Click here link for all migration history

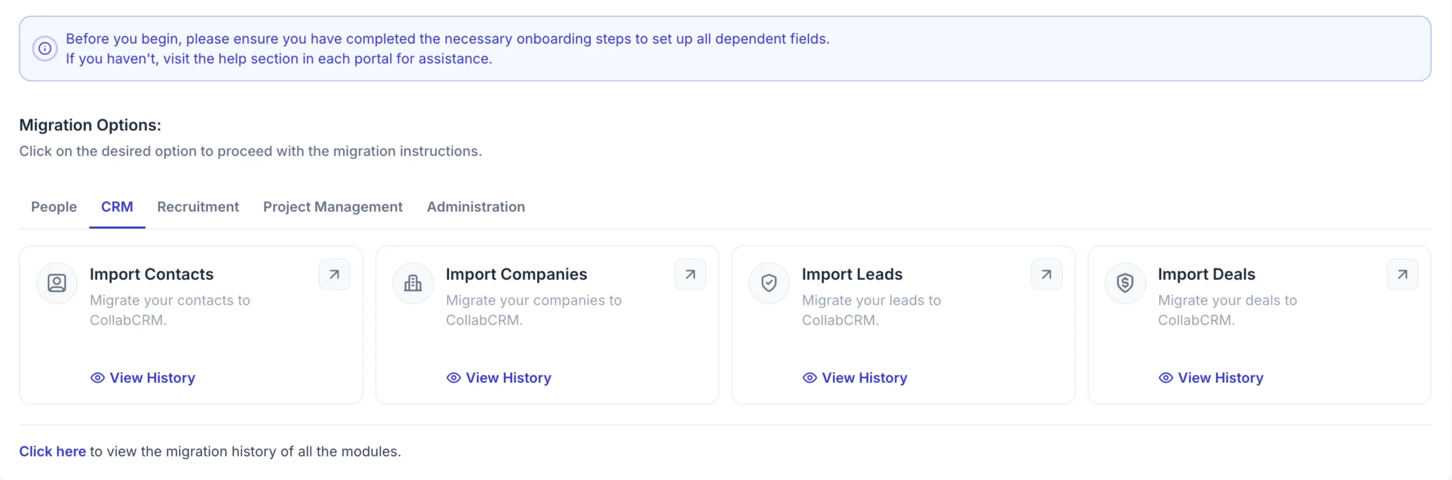pos(53,452)
